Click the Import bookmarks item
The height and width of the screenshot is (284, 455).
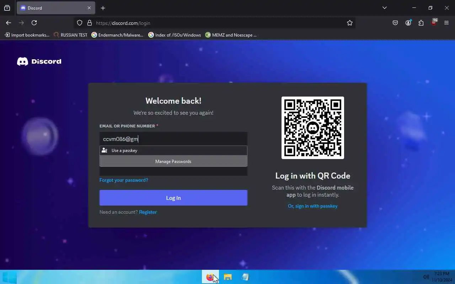coord(27,35)
